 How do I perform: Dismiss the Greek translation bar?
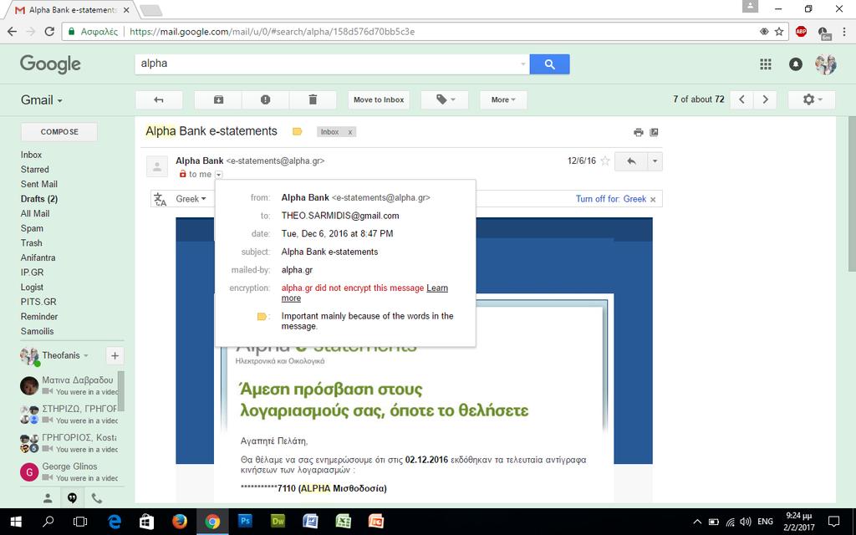tap(653, 199)
